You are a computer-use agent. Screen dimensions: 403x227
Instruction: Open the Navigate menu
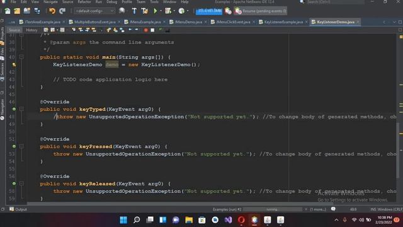(50, 2)
